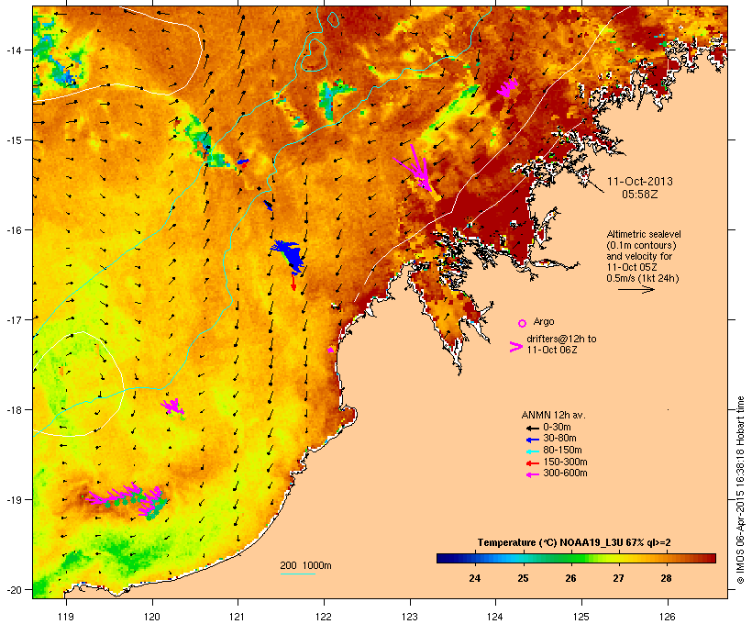The image size is (752, 624).
Task: Click the magenta arrows near 120.2E 18S
Action: point(172,407)
